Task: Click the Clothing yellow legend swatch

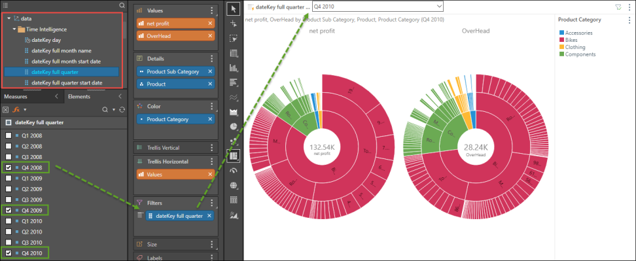Action: (561, 47)
